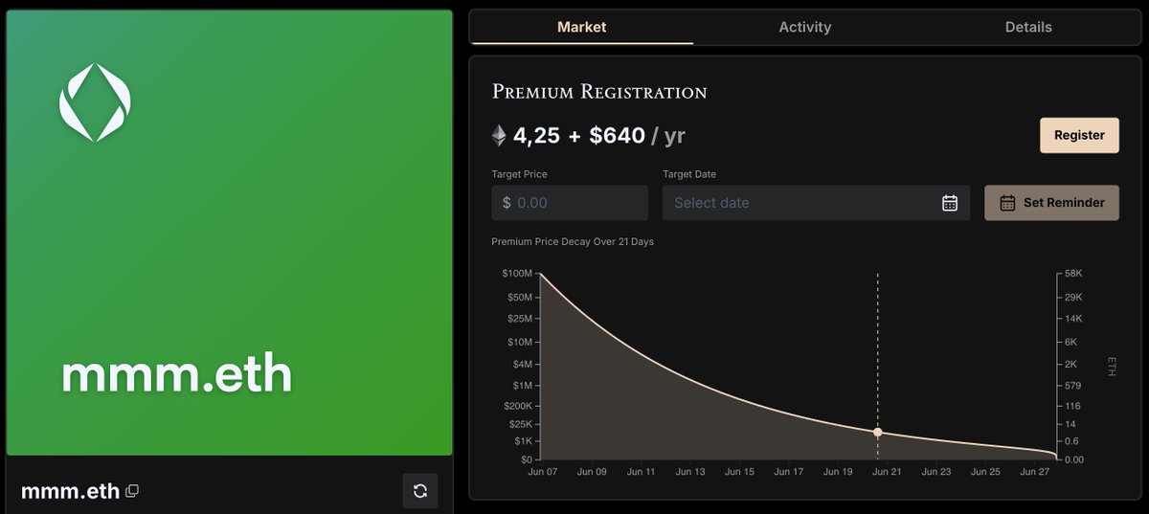Click the calendar icon on Set Reminder
This screenshot has width=1149, height=514.
(x=1007, y=203)
